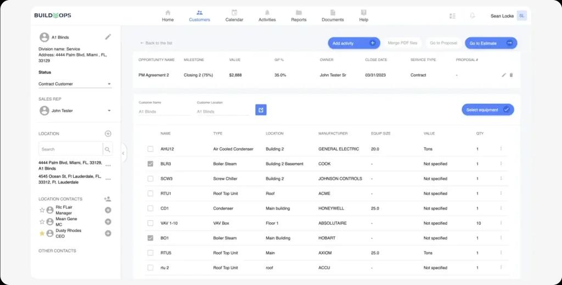Toggle the star for Dusty Rhodes

tap(42, 233)
